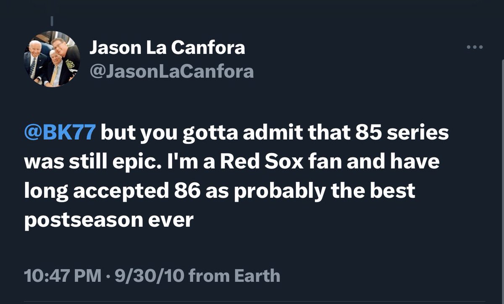Open the @BK77 mention link
The width and height of the screenshot is (504, 304).
[x=60, y=134]
